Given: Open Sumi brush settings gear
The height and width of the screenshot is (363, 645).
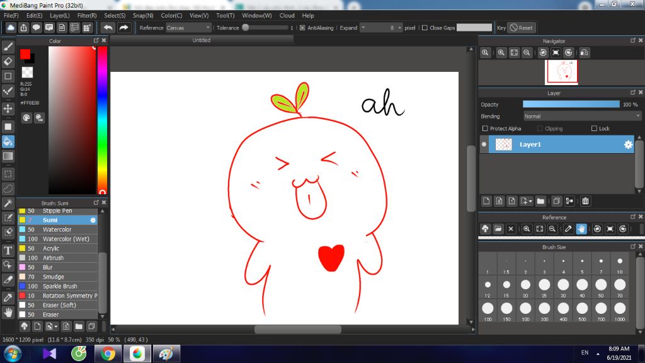Looking at the screenshot, I should pos(93,220).
